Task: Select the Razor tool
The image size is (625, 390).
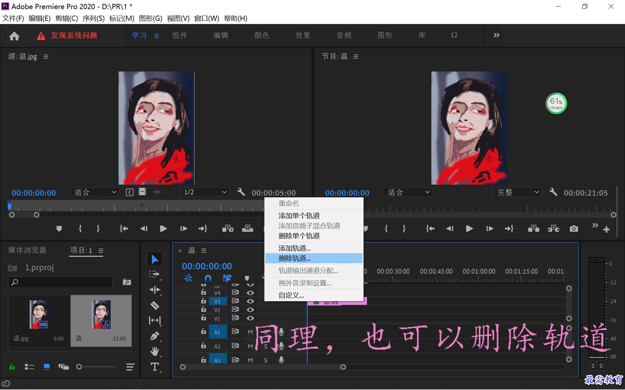Action: (155, 305)
